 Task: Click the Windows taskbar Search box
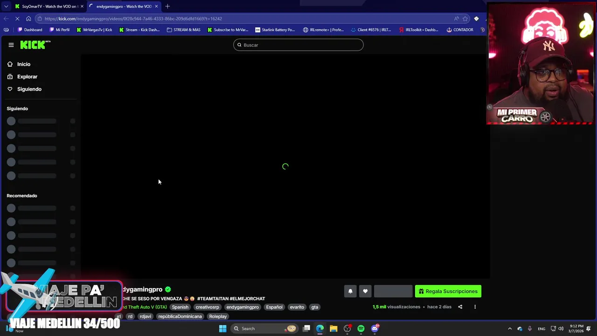pyautogui.click(x=265, y=329)
